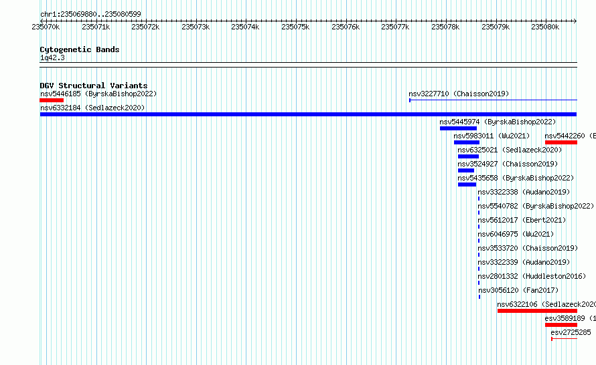Click the blue bar under nsv5435658
Viewport: 596px width, 365px height.
[x=467, y=185]
